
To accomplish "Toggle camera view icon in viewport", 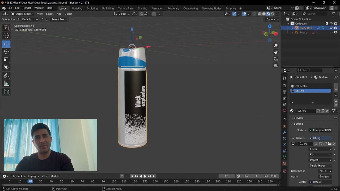I will pyautogui.click(x=276, y=59).
